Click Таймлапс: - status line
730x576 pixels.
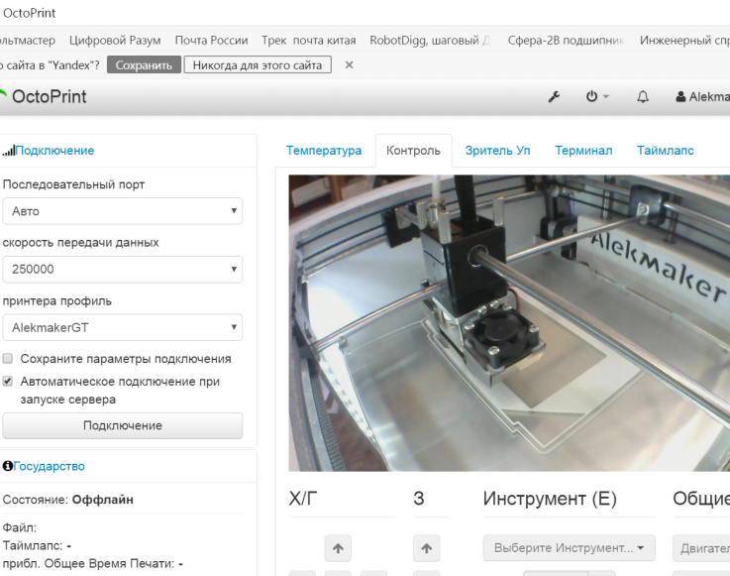(x=37, y=545)
